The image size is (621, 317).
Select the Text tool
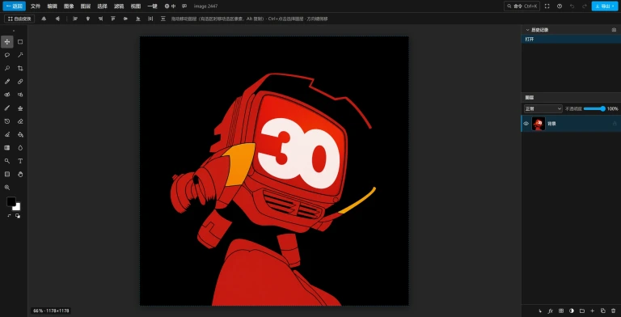(20, 161)
